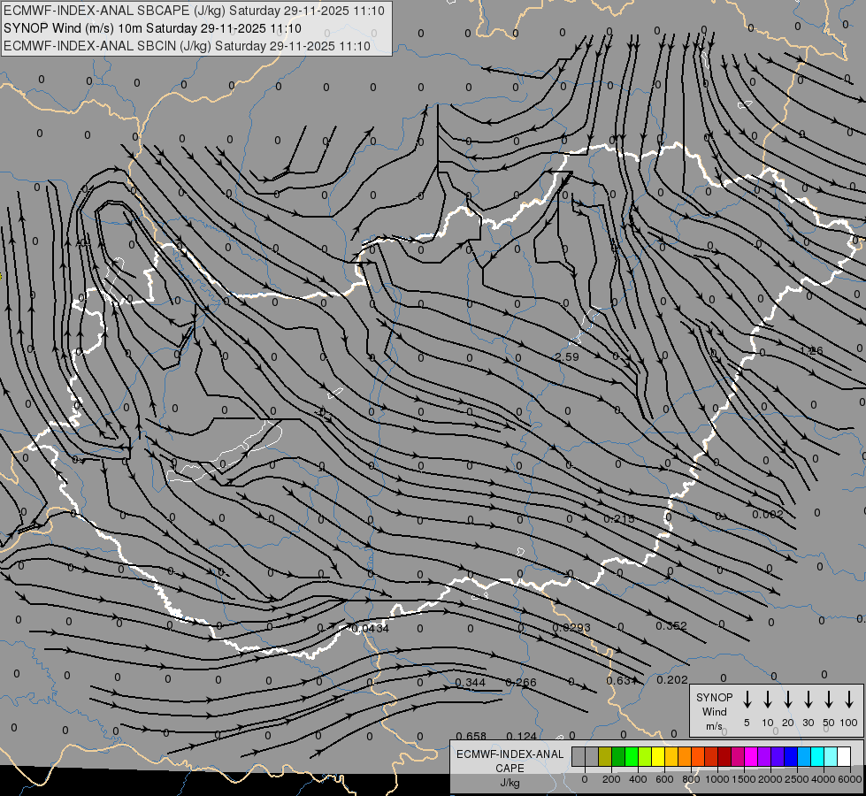Click the 0.002 value on the map
This screenshot has height=796, width=866.
(768, 514)
